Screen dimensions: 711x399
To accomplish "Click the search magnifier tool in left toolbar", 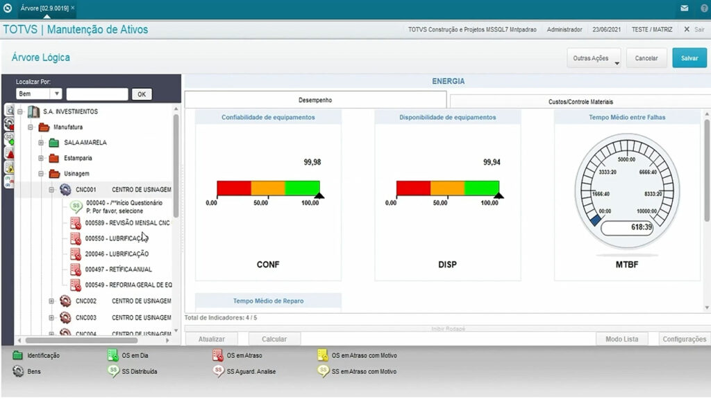I will tap(9, 110).
